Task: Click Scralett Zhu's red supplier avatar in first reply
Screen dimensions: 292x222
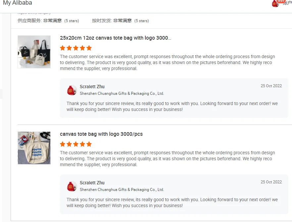Action: coord(72,90)
